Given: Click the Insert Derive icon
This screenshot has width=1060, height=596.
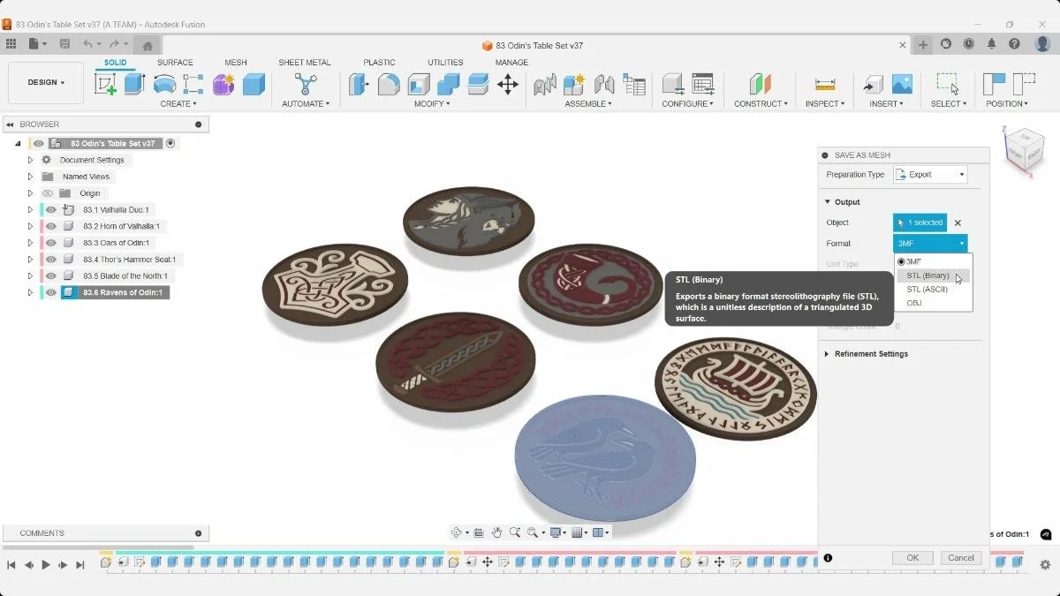Looking at the screenshot, I should coord(873,84).
